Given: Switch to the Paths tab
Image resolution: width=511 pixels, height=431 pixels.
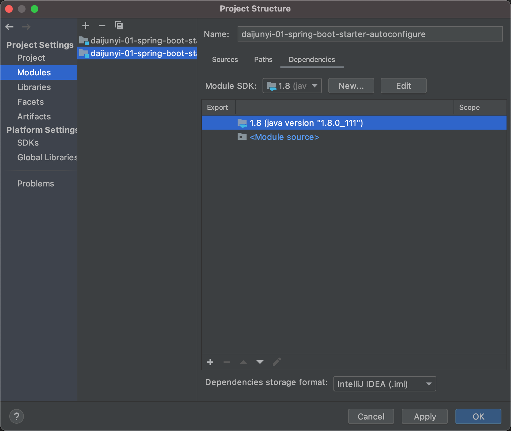Looking at the screenshot, I should tap(263, 60).
